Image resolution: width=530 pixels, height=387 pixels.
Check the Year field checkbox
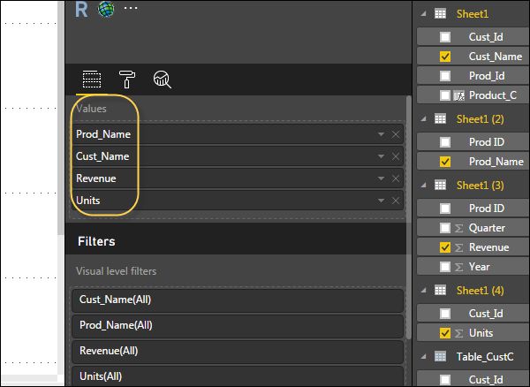(x=445, y=268)
